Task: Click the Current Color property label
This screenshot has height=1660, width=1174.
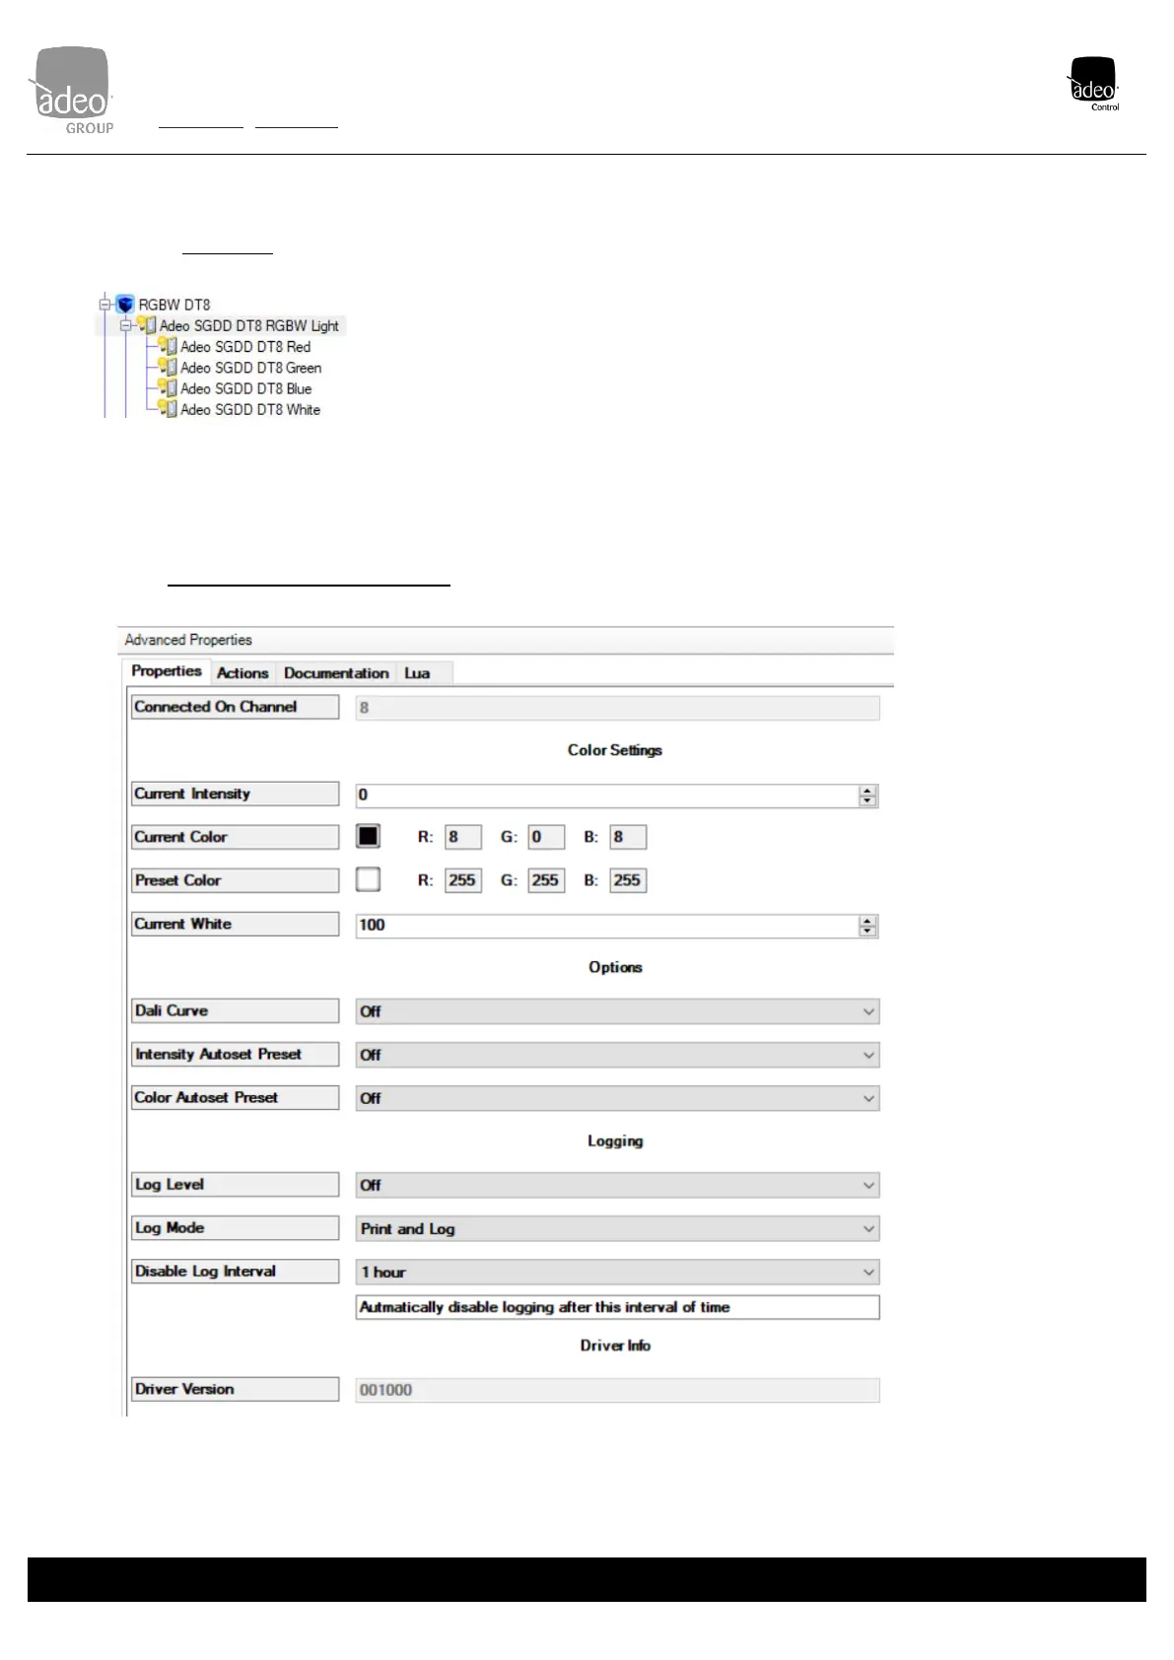Action: [235, 837]
